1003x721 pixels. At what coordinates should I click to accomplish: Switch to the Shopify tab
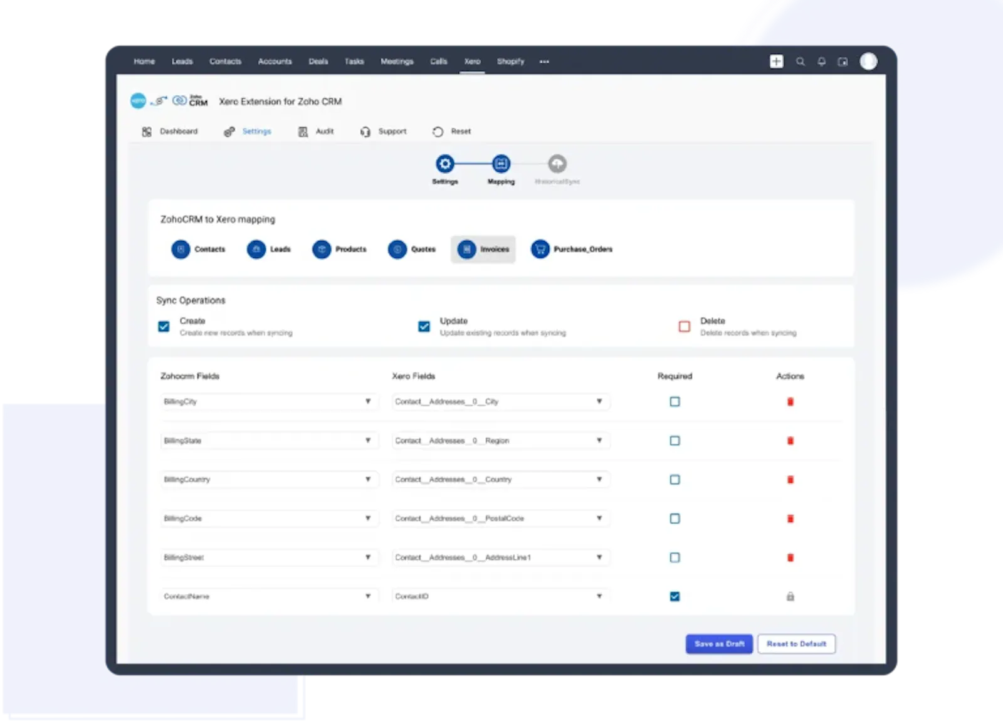click(x=510, y=61)
